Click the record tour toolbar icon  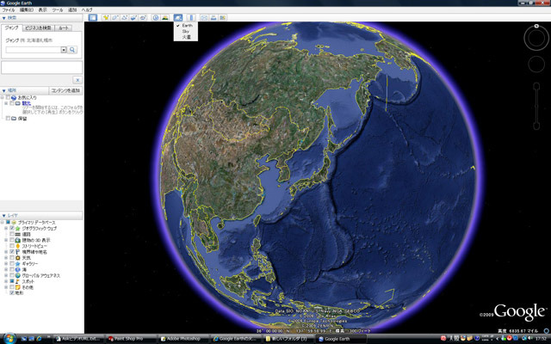[143, 17]
